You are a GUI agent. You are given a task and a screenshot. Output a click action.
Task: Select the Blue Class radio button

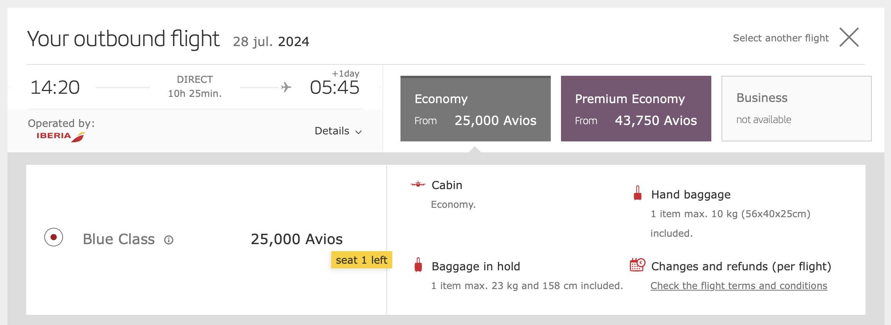(x=54, y=237)
